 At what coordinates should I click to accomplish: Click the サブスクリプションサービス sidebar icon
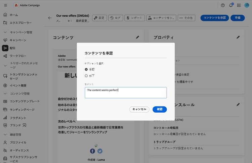point(5,159)
